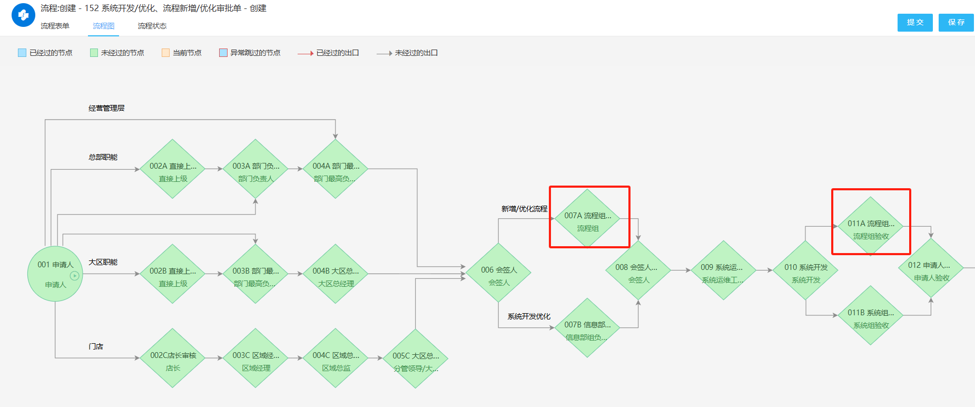Open the 流程状态 tab
Viewport: 975px width, 407px height.
coord(152,26)
